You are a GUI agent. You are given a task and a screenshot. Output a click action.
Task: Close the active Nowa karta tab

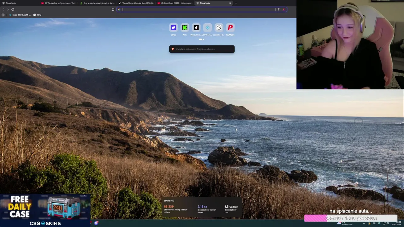230,3
